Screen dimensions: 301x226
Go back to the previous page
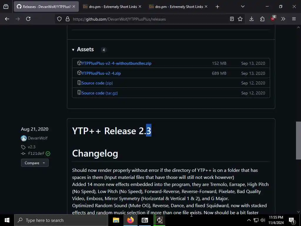pos(7,19)
